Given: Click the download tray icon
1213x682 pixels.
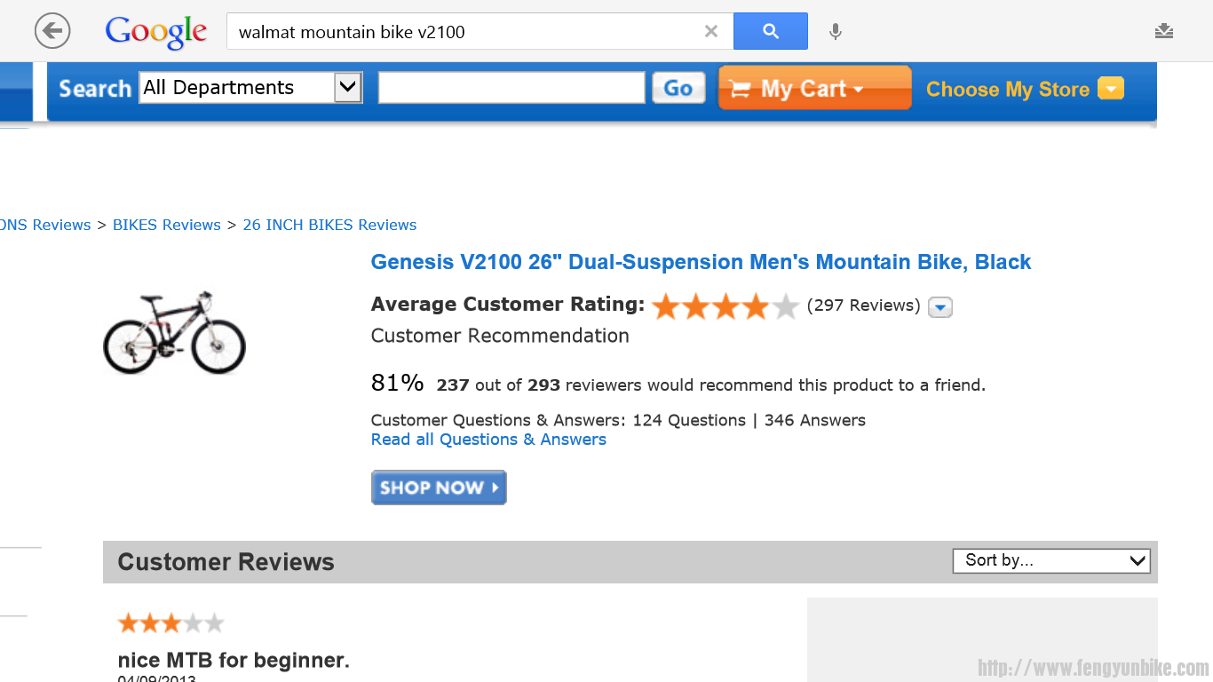Looking at the screenshot, I should pos(1163,31).
